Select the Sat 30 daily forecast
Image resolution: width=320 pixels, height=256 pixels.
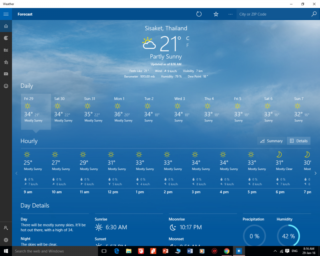click(x=66, y=109)
